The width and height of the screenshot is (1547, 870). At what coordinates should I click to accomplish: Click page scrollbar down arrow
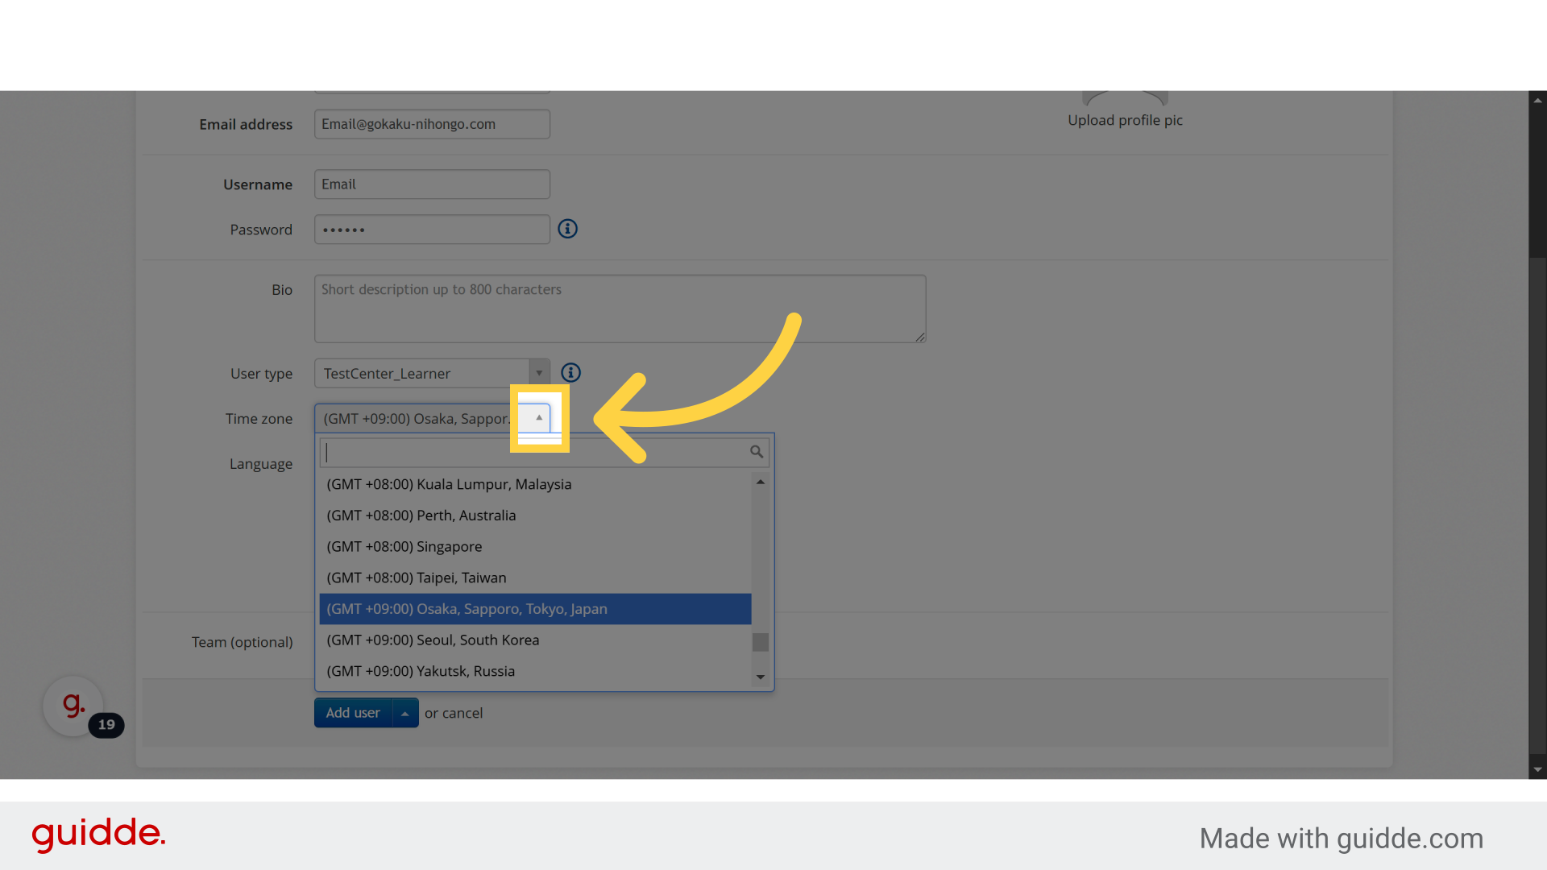1537,769
